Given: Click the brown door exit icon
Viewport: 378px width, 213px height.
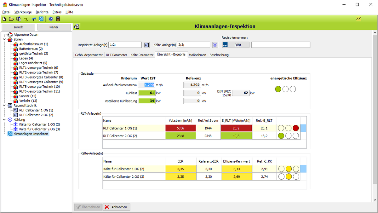Looking at the screenshot, I should click(58, 19).
